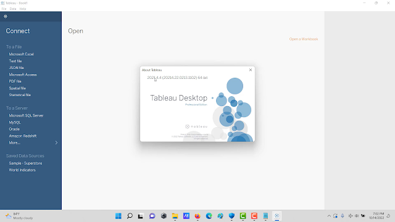Click the Tableau Desktop title in About dialog

(x=178, y=98)
